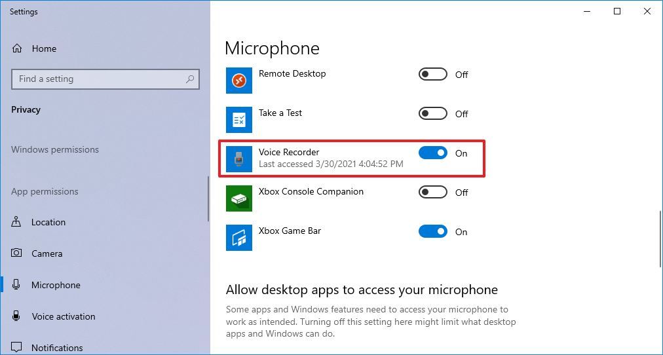Image resolution: width=663 pixels, height=355 pixels.
Task: Click the App permissions header
Action: click(45, 191)
